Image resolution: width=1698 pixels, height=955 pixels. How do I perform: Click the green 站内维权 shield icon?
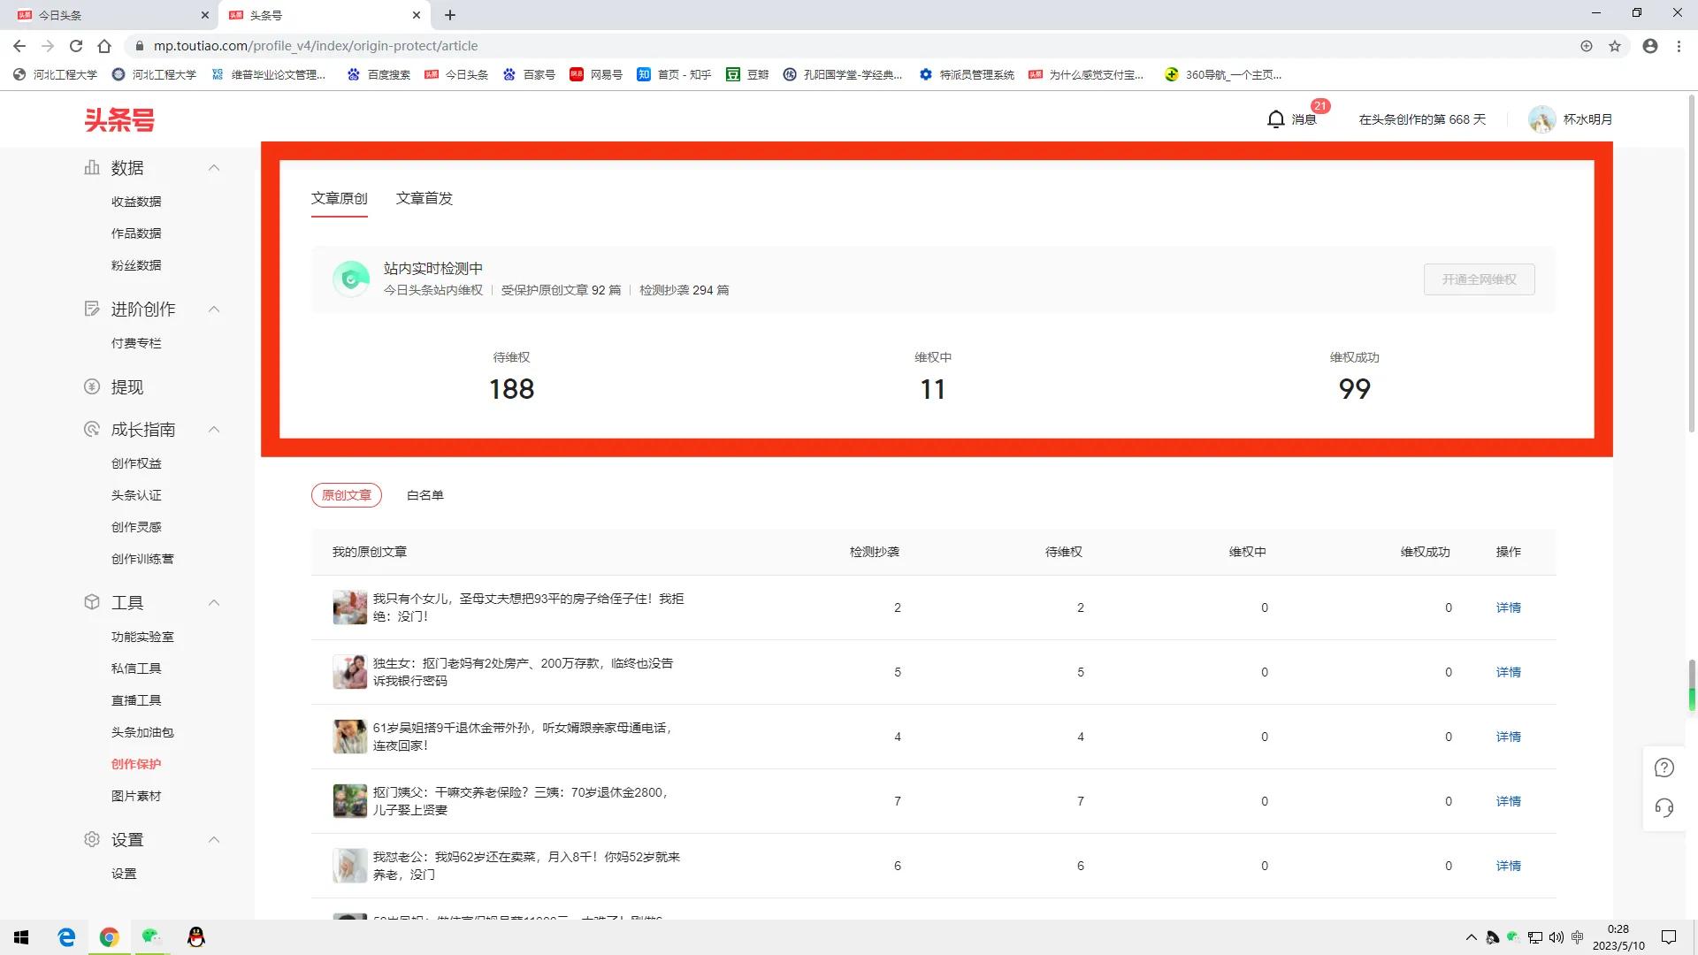click(x=351, y=279)
